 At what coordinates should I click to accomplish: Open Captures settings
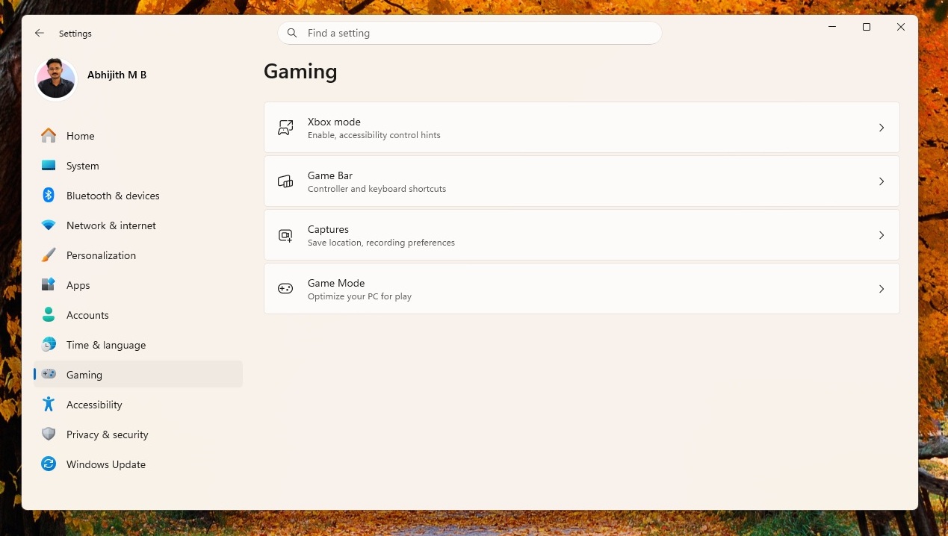tap(582, 235)
